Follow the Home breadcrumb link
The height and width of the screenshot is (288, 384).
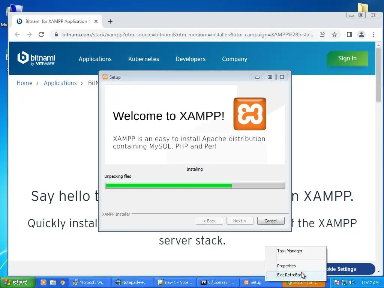tap(24, 83)
